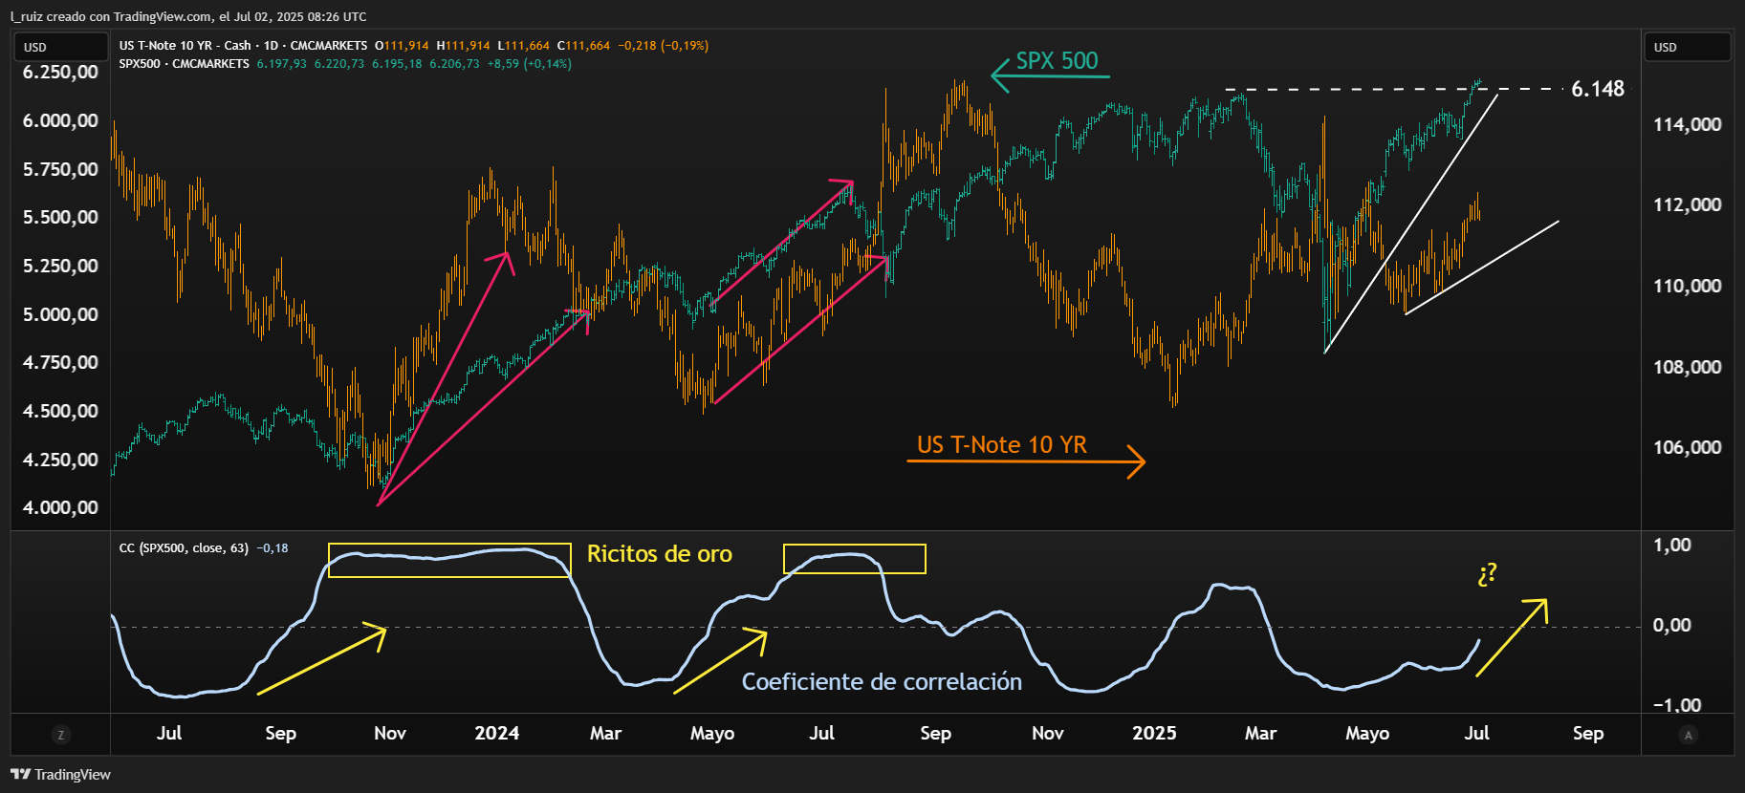Click the Z timezone button at bottom left

tap(61, 735)
